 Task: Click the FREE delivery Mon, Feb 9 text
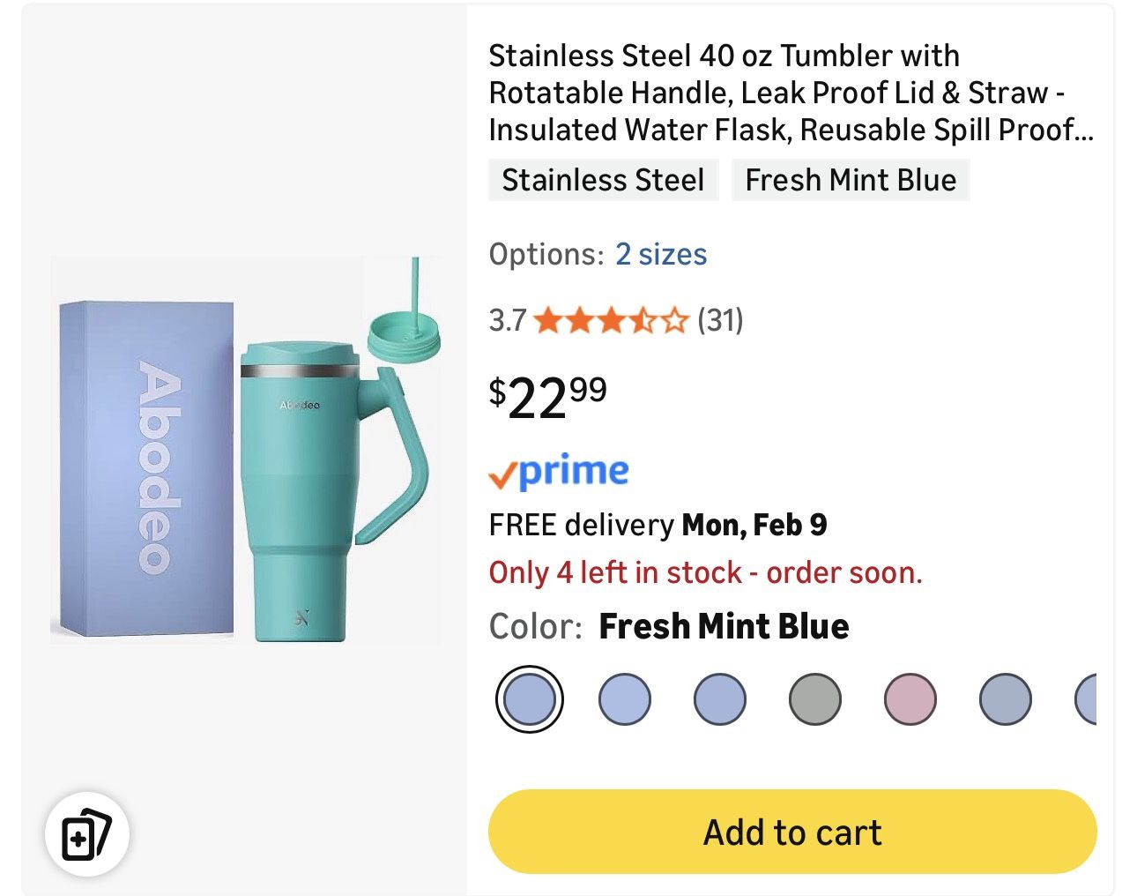coord(658,526)
